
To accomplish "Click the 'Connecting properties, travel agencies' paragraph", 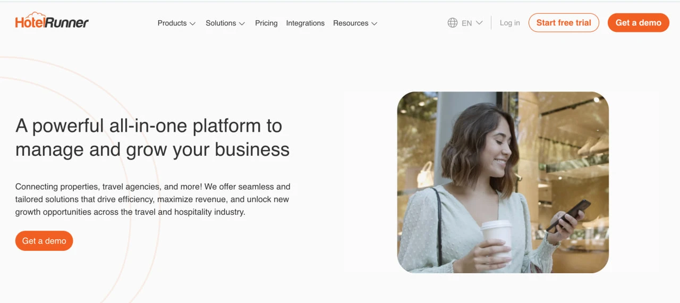I will coord(152,199).
